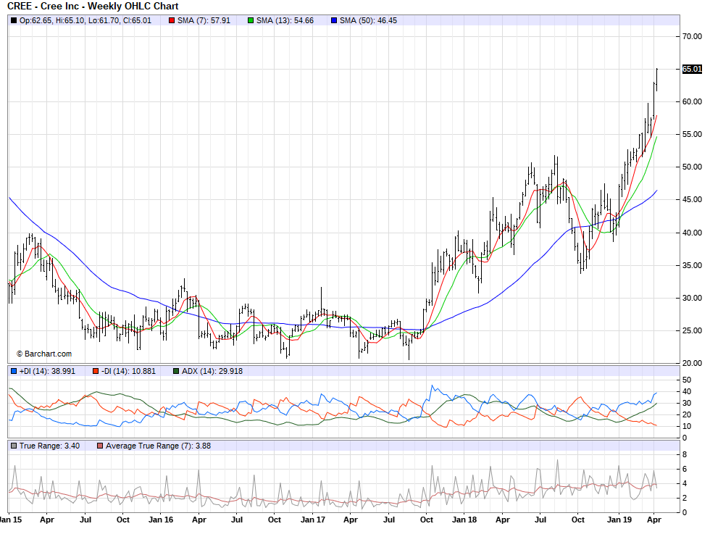Screen dimensions: 710x542
Task: Click the 8 label on True Range axis
Action: pos(684,454)
